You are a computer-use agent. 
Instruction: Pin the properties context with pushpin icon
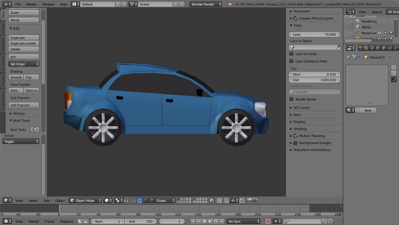click(349, 57)
